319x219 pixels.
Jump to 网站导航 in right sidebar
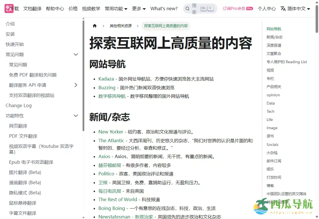pyautogui.click(x=273, y=29)
